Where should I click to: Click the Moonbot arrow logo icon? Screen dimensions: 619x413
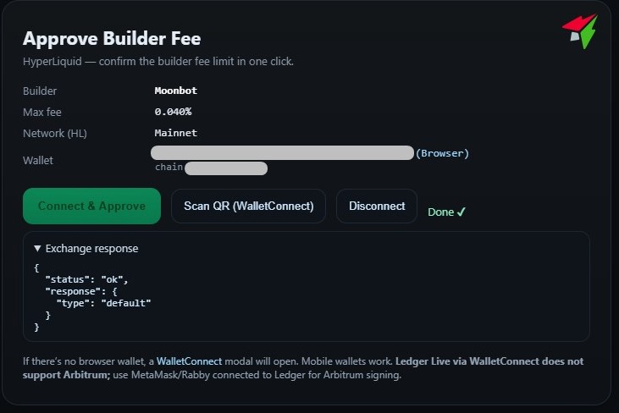[x=580, y=30]
